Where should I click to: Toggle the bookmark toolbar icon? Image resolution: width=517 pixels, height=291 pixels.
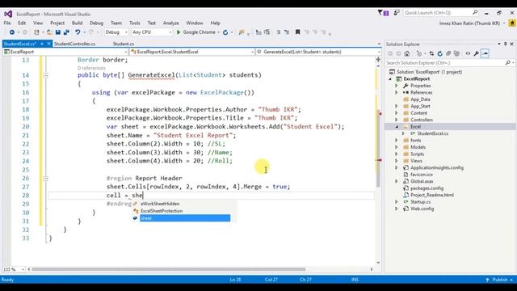pyautogui.click(x=298, y=32)
